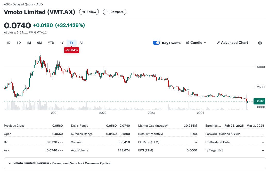Open the Compare button
269x172 pixels.
pos(115,12)
